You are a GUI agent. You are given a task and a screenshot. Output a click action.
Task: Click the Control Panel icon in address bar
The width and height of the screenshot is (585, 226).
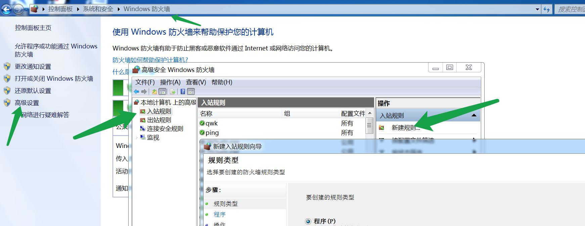[34, 9]
